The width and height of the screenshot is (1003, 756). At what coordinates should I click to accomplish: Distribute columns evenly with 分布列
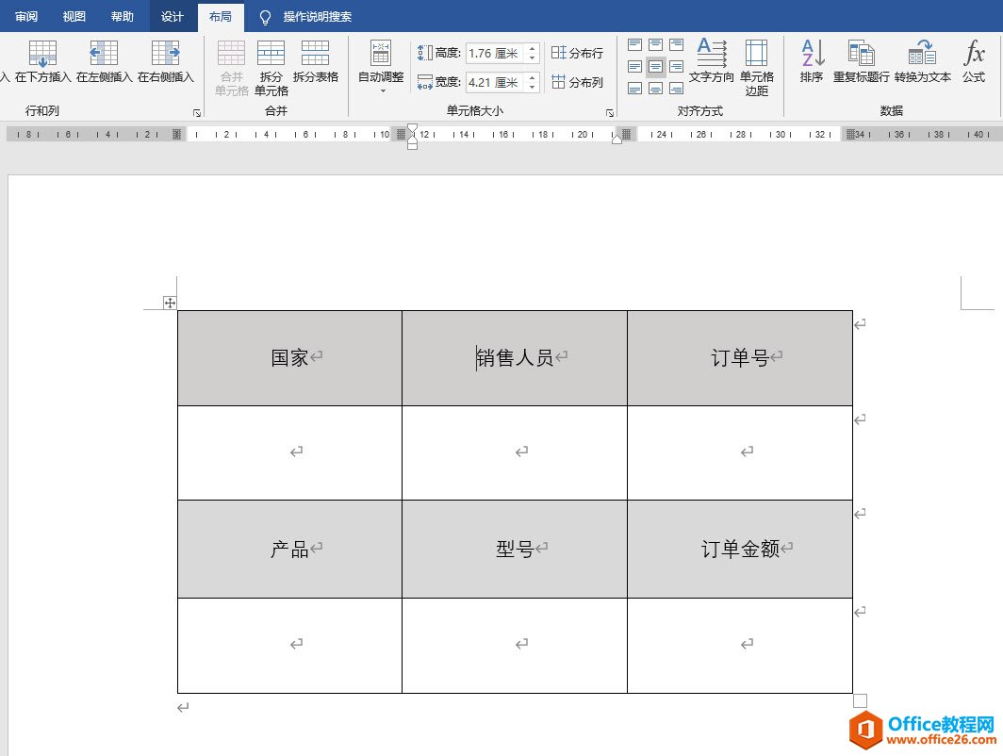[x=577, y=82]
